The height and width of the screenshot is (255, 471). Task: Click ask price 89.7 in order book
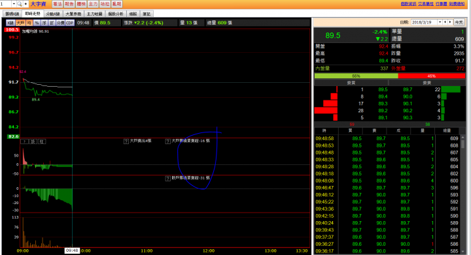coord(408,89)
